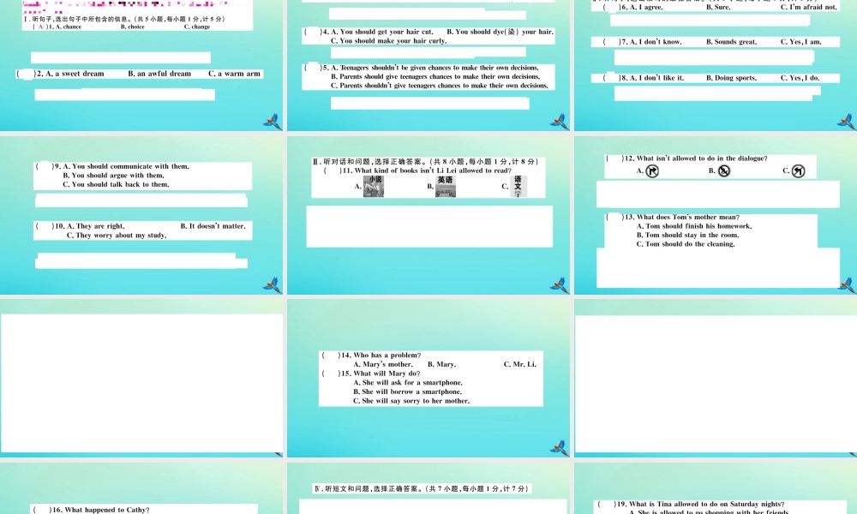Click 'A. I agree.' in question 6
This screenshot has width=857, height=514.
[646, 7]
